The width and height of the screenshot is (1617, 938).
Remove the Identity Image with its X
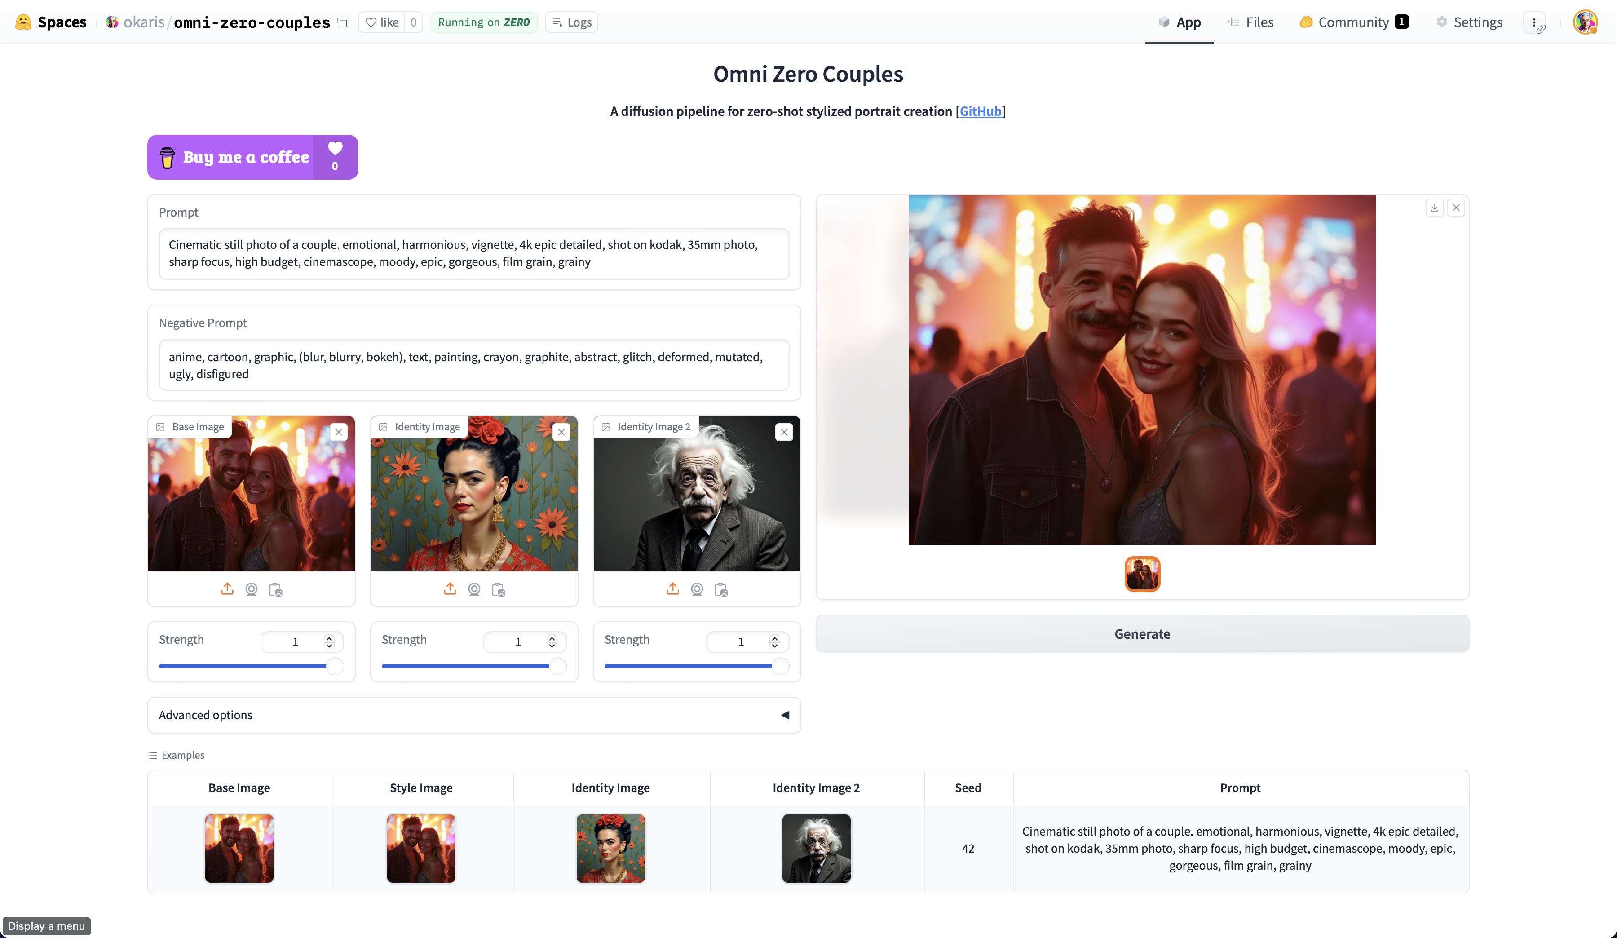(561, 432)
